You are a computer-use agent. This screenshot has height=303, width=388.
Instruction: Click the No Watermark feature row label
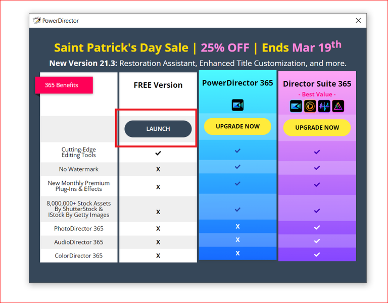coord(79,169)
